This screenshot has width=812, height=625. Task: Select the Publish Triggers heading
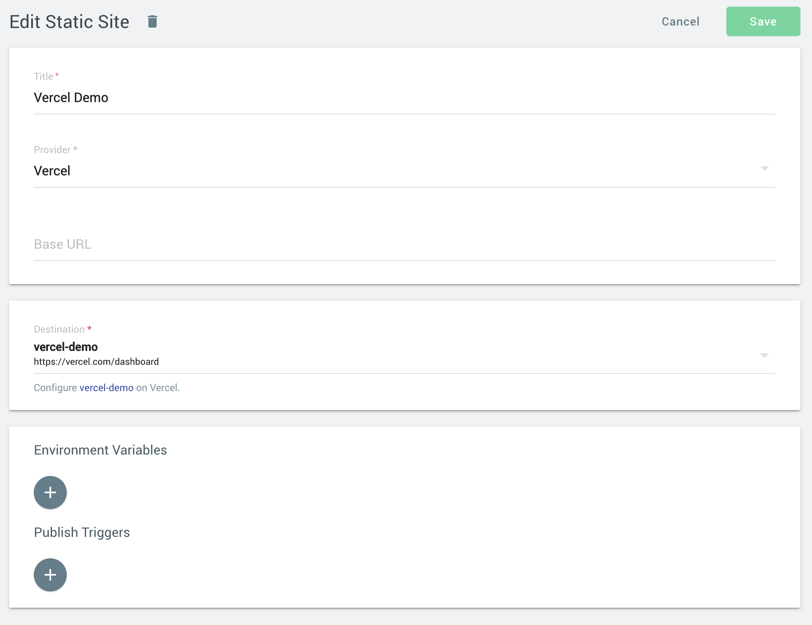[82, 532]
